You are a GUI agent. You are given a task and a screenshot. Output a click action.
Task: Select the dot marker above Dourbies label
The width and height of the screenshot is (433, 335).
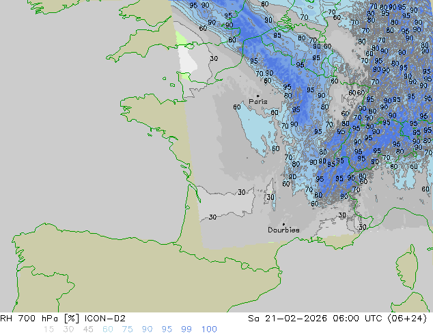(x=283, y=224)
